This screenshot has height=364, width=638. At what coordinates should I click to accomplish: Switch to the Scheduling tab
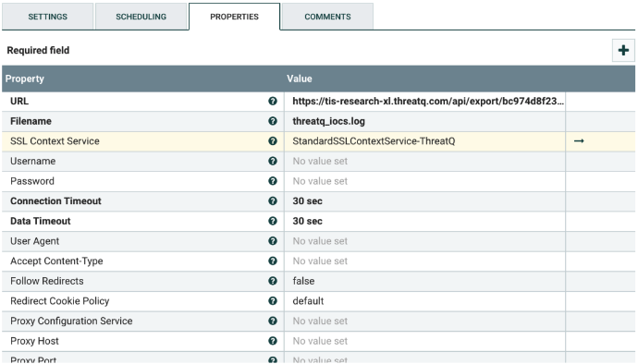click(141, 17)
